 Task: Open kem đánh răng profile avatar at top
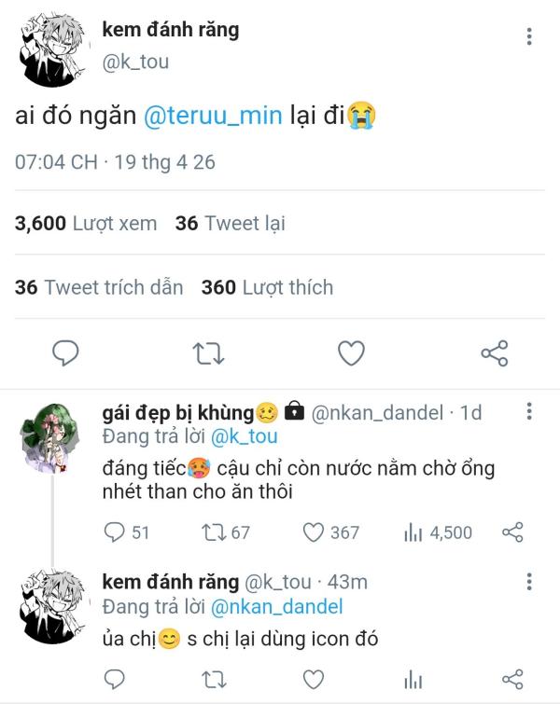click(x=53, y=49)
